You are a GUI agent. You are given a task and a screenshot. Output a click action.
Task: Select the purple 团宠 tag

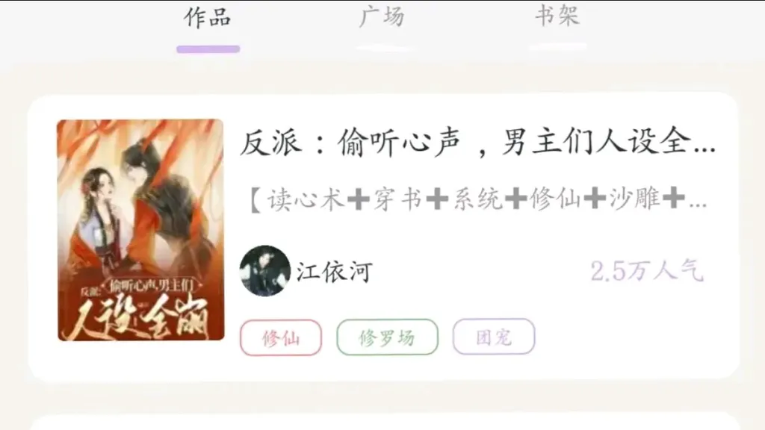494,337
